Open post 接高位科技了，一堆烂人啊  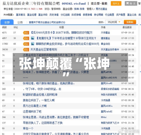[39, 100]
